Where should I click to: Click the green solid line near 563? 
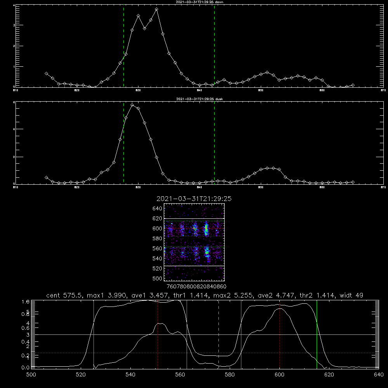(x=187, y=334)
